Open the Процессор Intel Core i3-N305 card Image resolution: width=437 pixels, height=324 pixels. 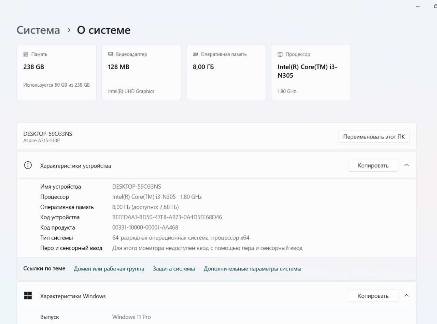pyautogui.click(x=311, y=72)
